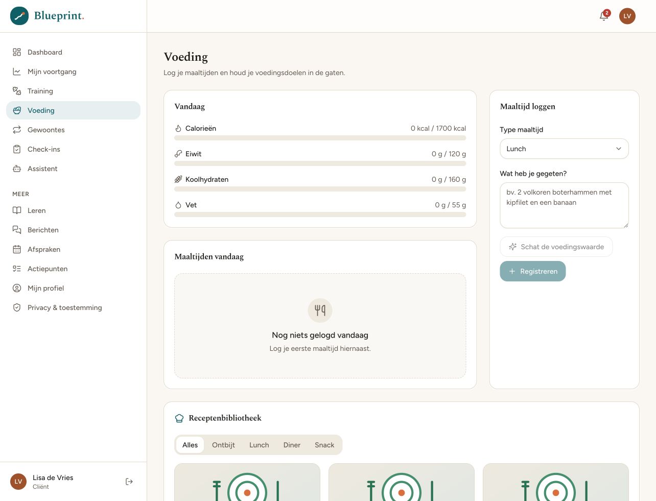The width and height of the screenshot is (656, 501).
Task: Click Schat de voedingswaarde button
Action: coord(556,247)
